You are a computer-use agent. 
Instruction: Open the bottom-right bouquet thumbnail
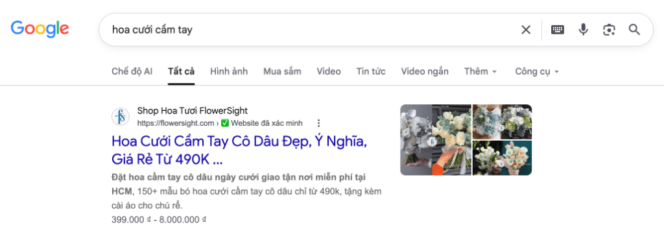tap(502, 158)
